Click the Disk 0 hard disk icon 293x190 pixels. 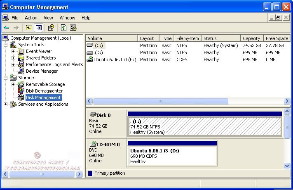[93, 115]
